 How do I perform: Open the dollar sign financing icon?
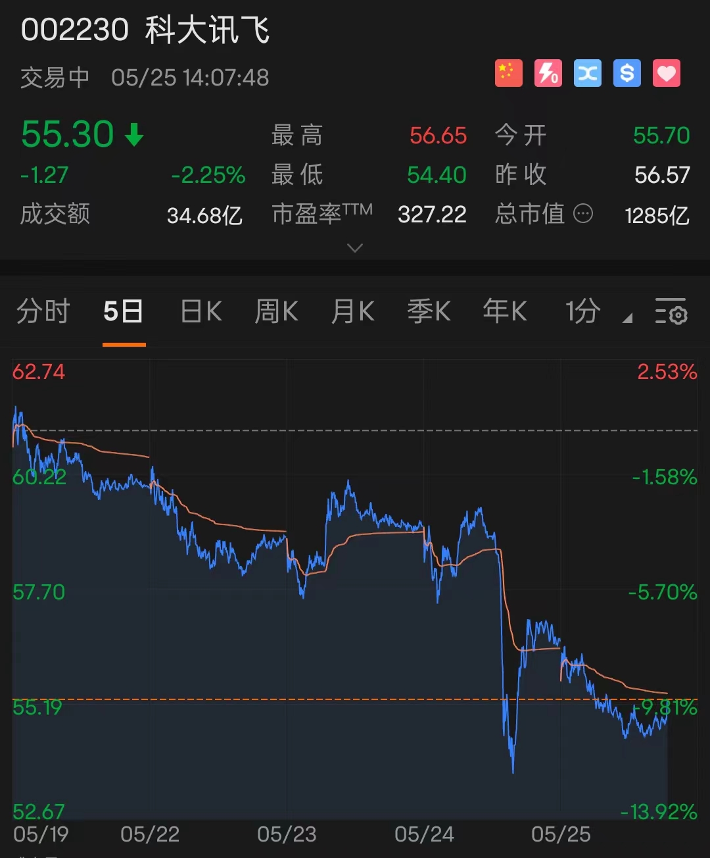point(627,72)
